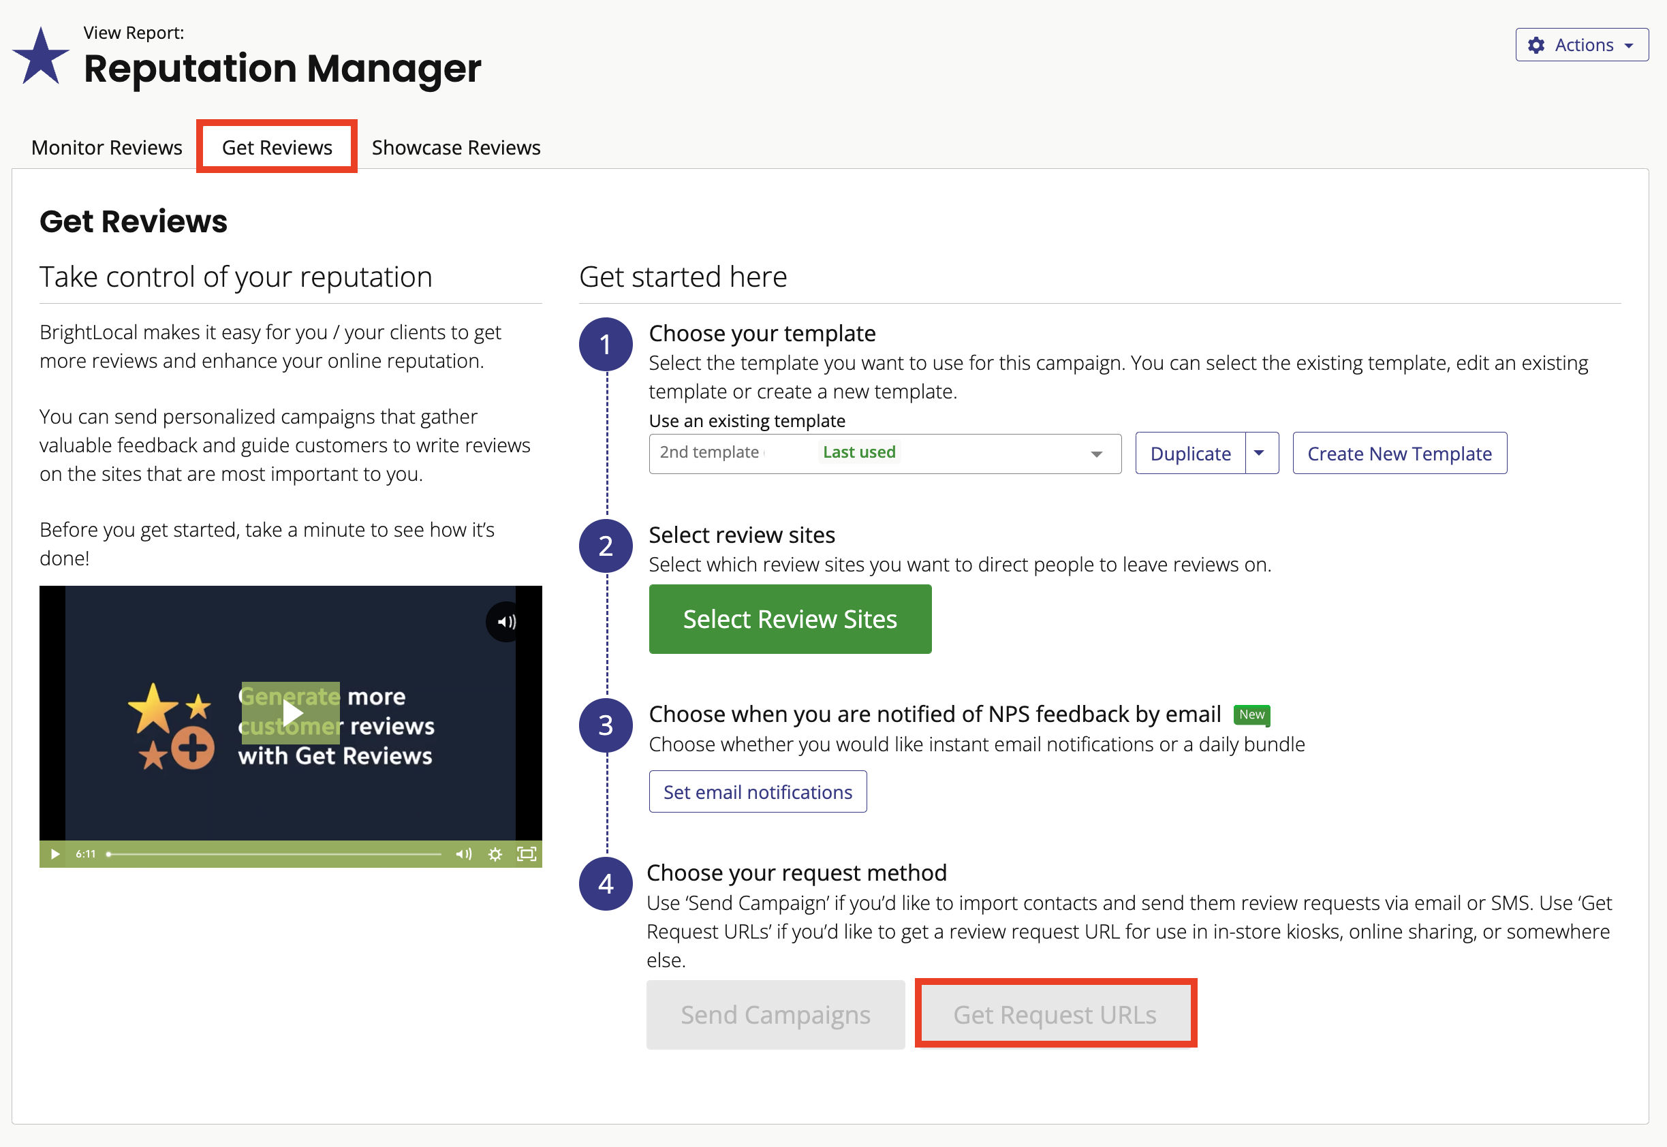1667x1147 pixels.
Task: Select the Get Reviews tab
Action: 277,147
